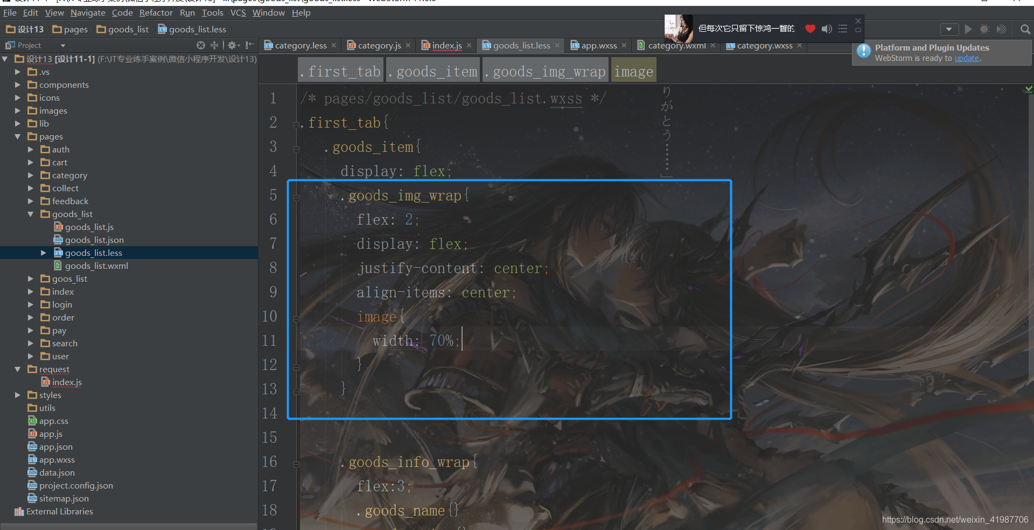
Task: Collapse the pages folder
Action: pos(18,136)
